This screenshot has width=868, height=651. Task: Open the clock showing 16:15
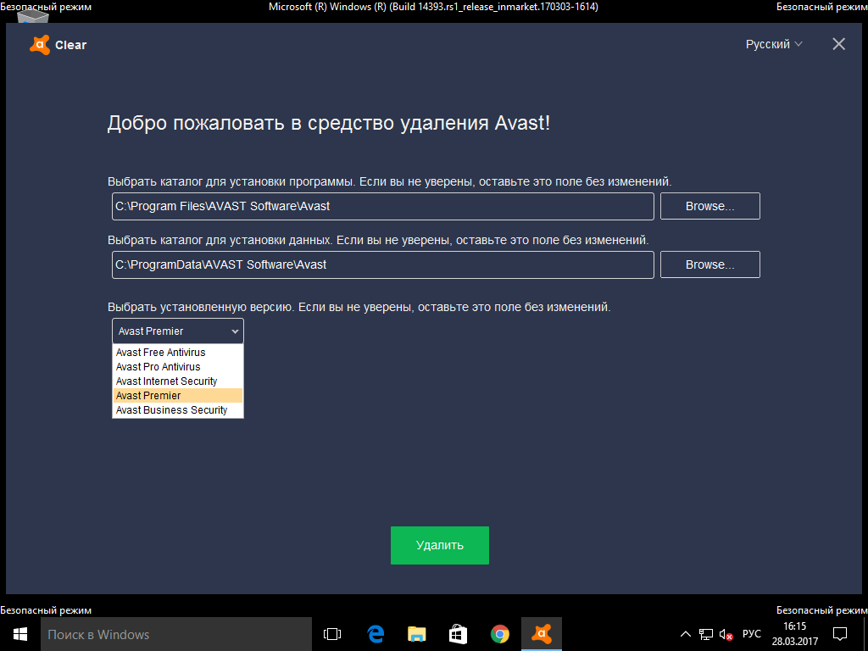[x=795, y=634]
